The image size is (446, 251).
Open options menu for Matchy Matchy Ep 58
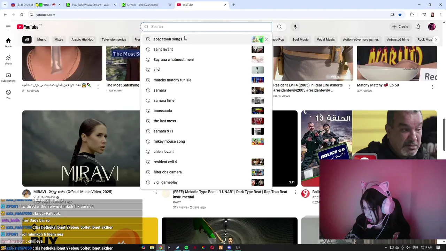(x=432, y=87)
